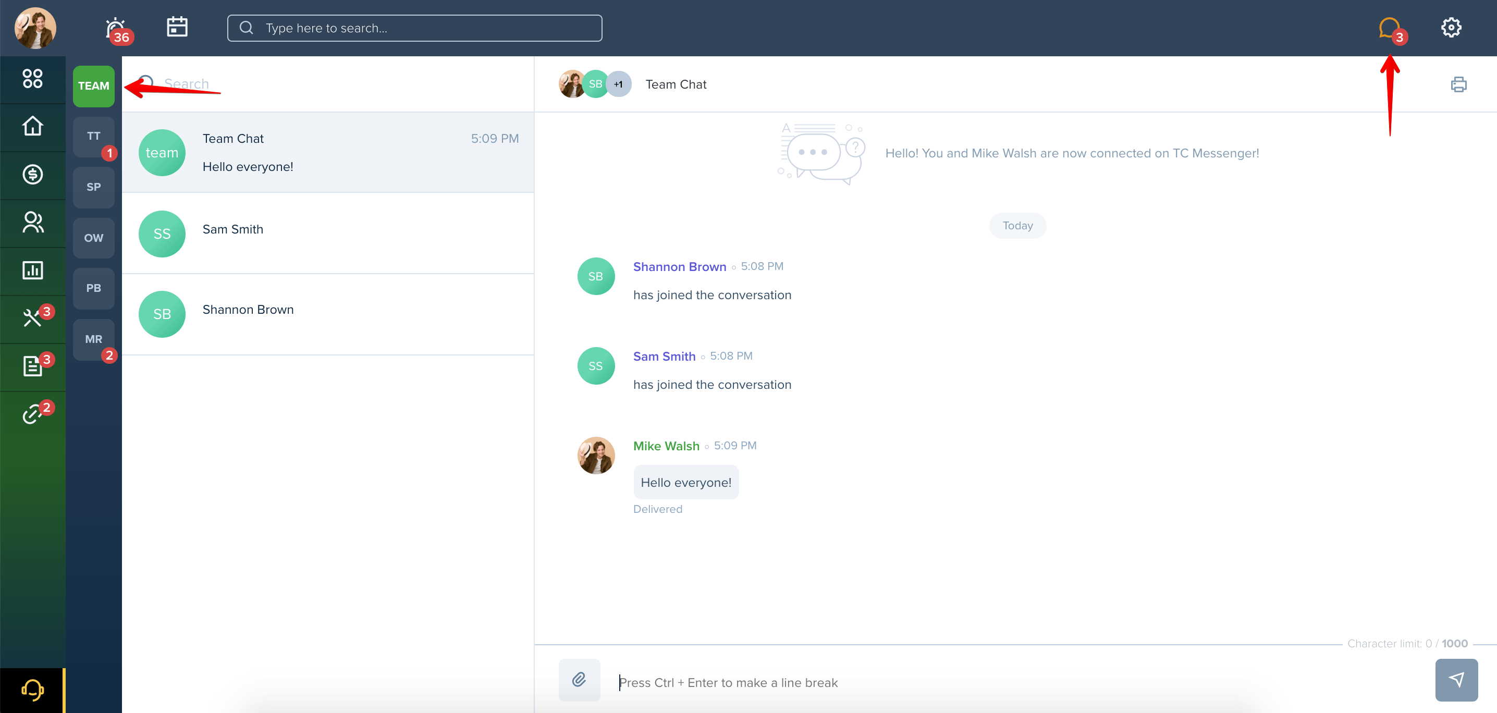Select the TEAM chat tab

click(x=94, y=86)
